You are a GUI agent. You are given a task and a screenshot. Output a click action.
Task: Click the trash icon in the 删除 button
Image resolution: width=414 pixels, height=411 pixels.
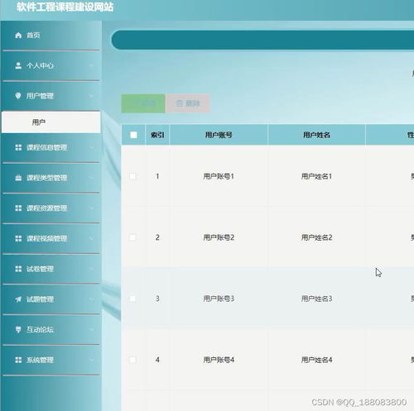[x=180, y=103]
